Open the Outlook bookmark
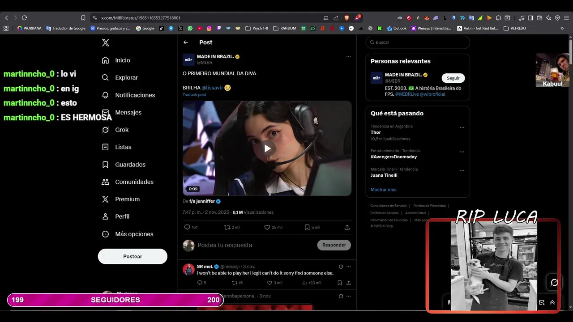 click(397, 28)
